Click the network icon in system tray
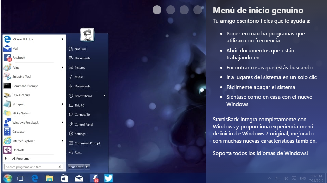The image size is (327, 183). pyautogui.click(x=278, y=178)
